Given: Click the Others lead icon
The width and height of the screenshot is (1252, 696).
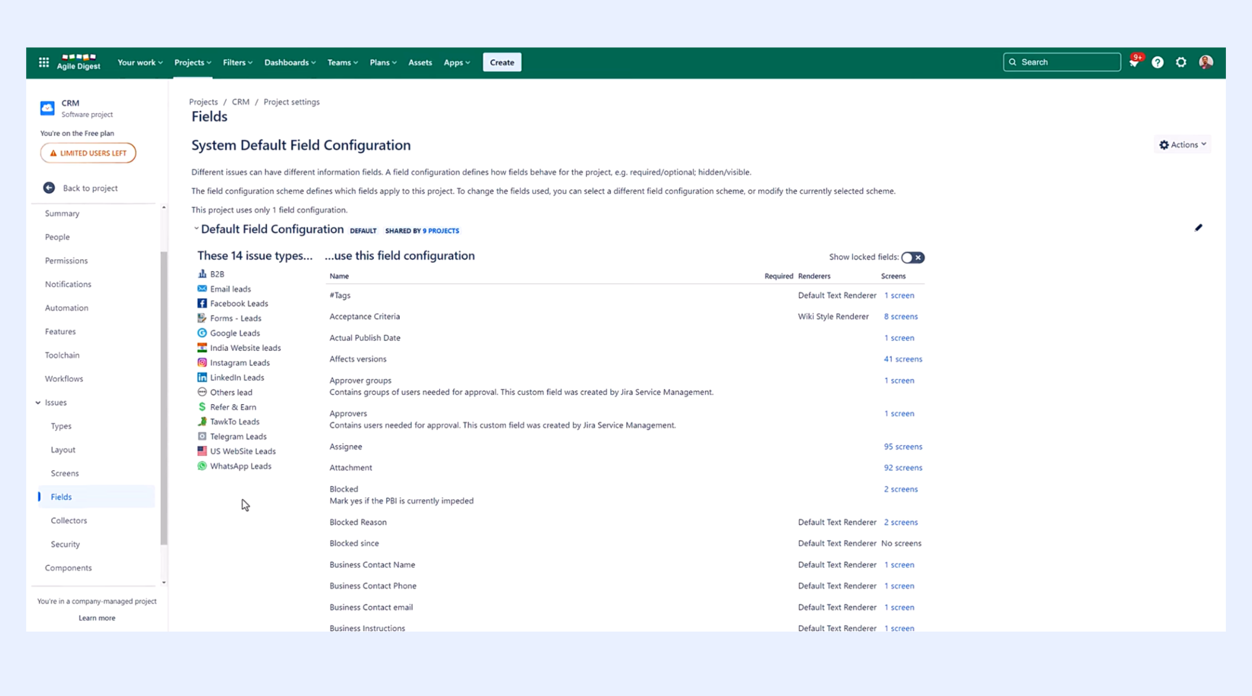Looking at the screenshot, I should (202, 392).
